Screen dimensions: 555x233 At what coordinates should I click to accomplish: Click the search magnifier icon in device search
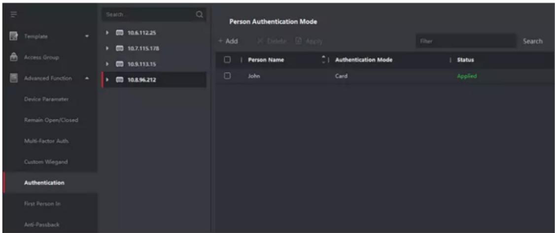[200, 14]
